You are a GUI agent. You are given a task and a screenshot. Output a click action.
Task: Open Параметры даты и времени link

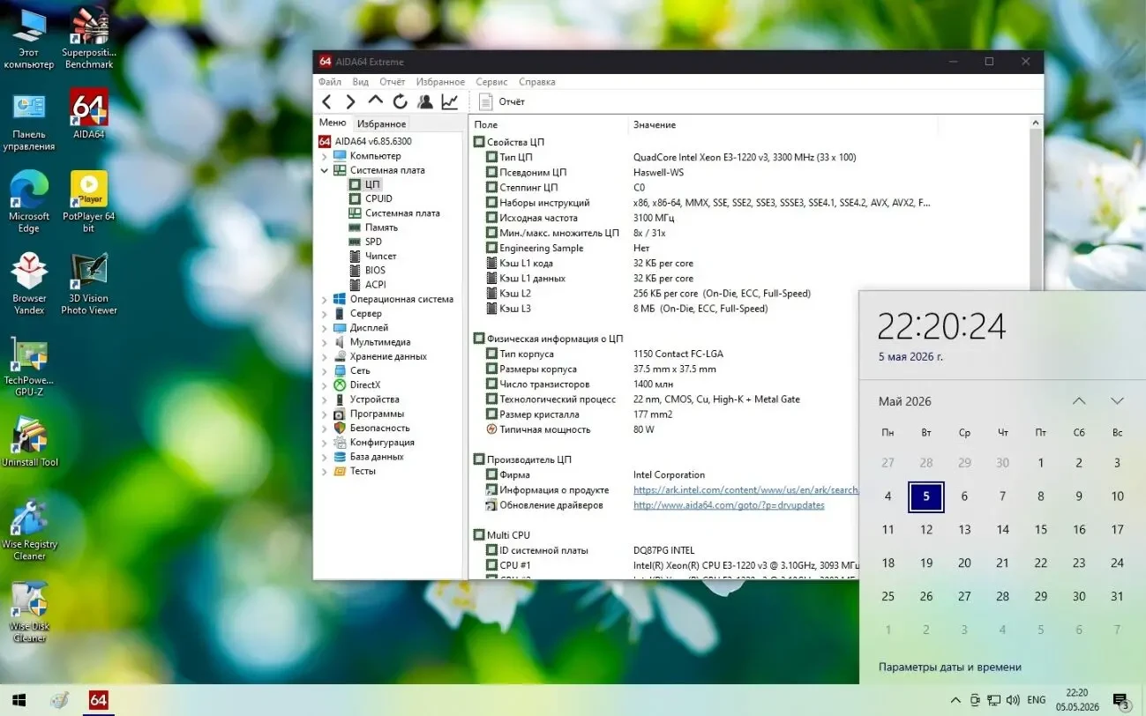950,667
